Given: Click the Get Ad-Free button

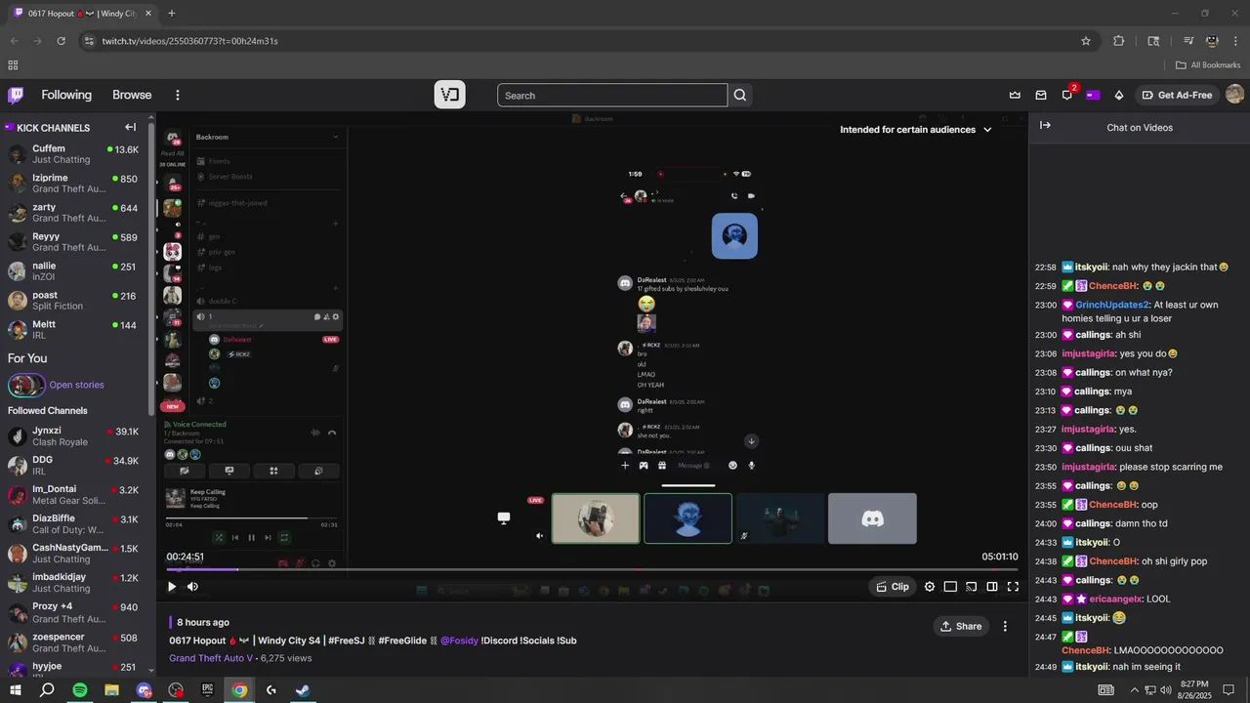Looking at the screenshot, I should [1177, 95].
